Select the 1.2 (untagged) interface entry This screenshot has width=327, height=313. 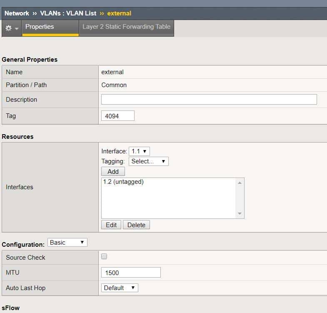click(x=123, y=182)
